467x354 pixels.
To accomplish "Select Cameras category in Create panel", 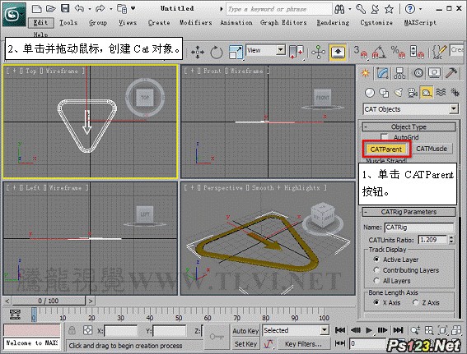I will pyautogui.click(x=413, y=93).
